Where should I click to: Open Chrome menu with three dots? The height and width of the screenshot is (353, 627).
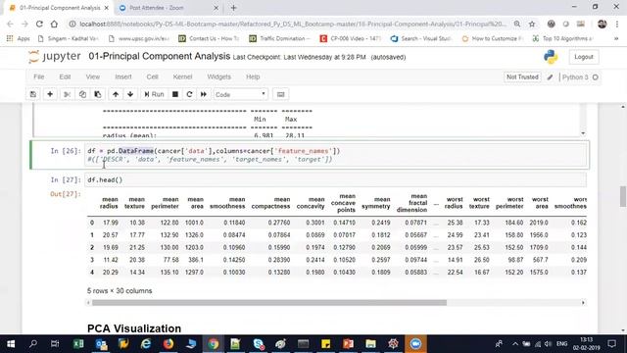coord(617,24)
